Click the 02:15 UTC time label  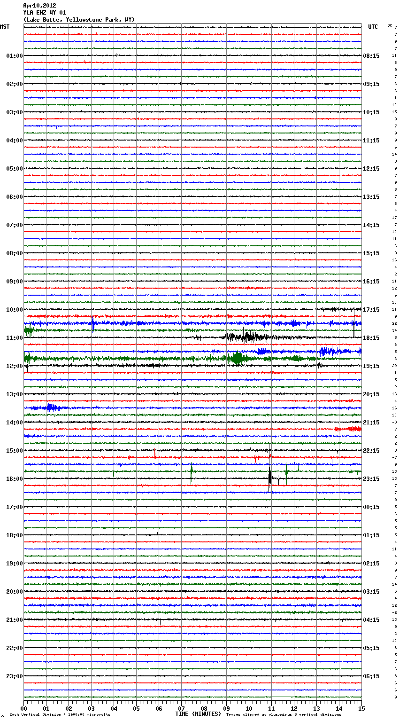(x=371, y=564)
